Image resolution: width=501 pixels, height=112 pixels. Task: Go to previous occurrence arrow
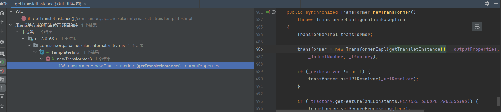pyautogui.click(x=2, y=22)
